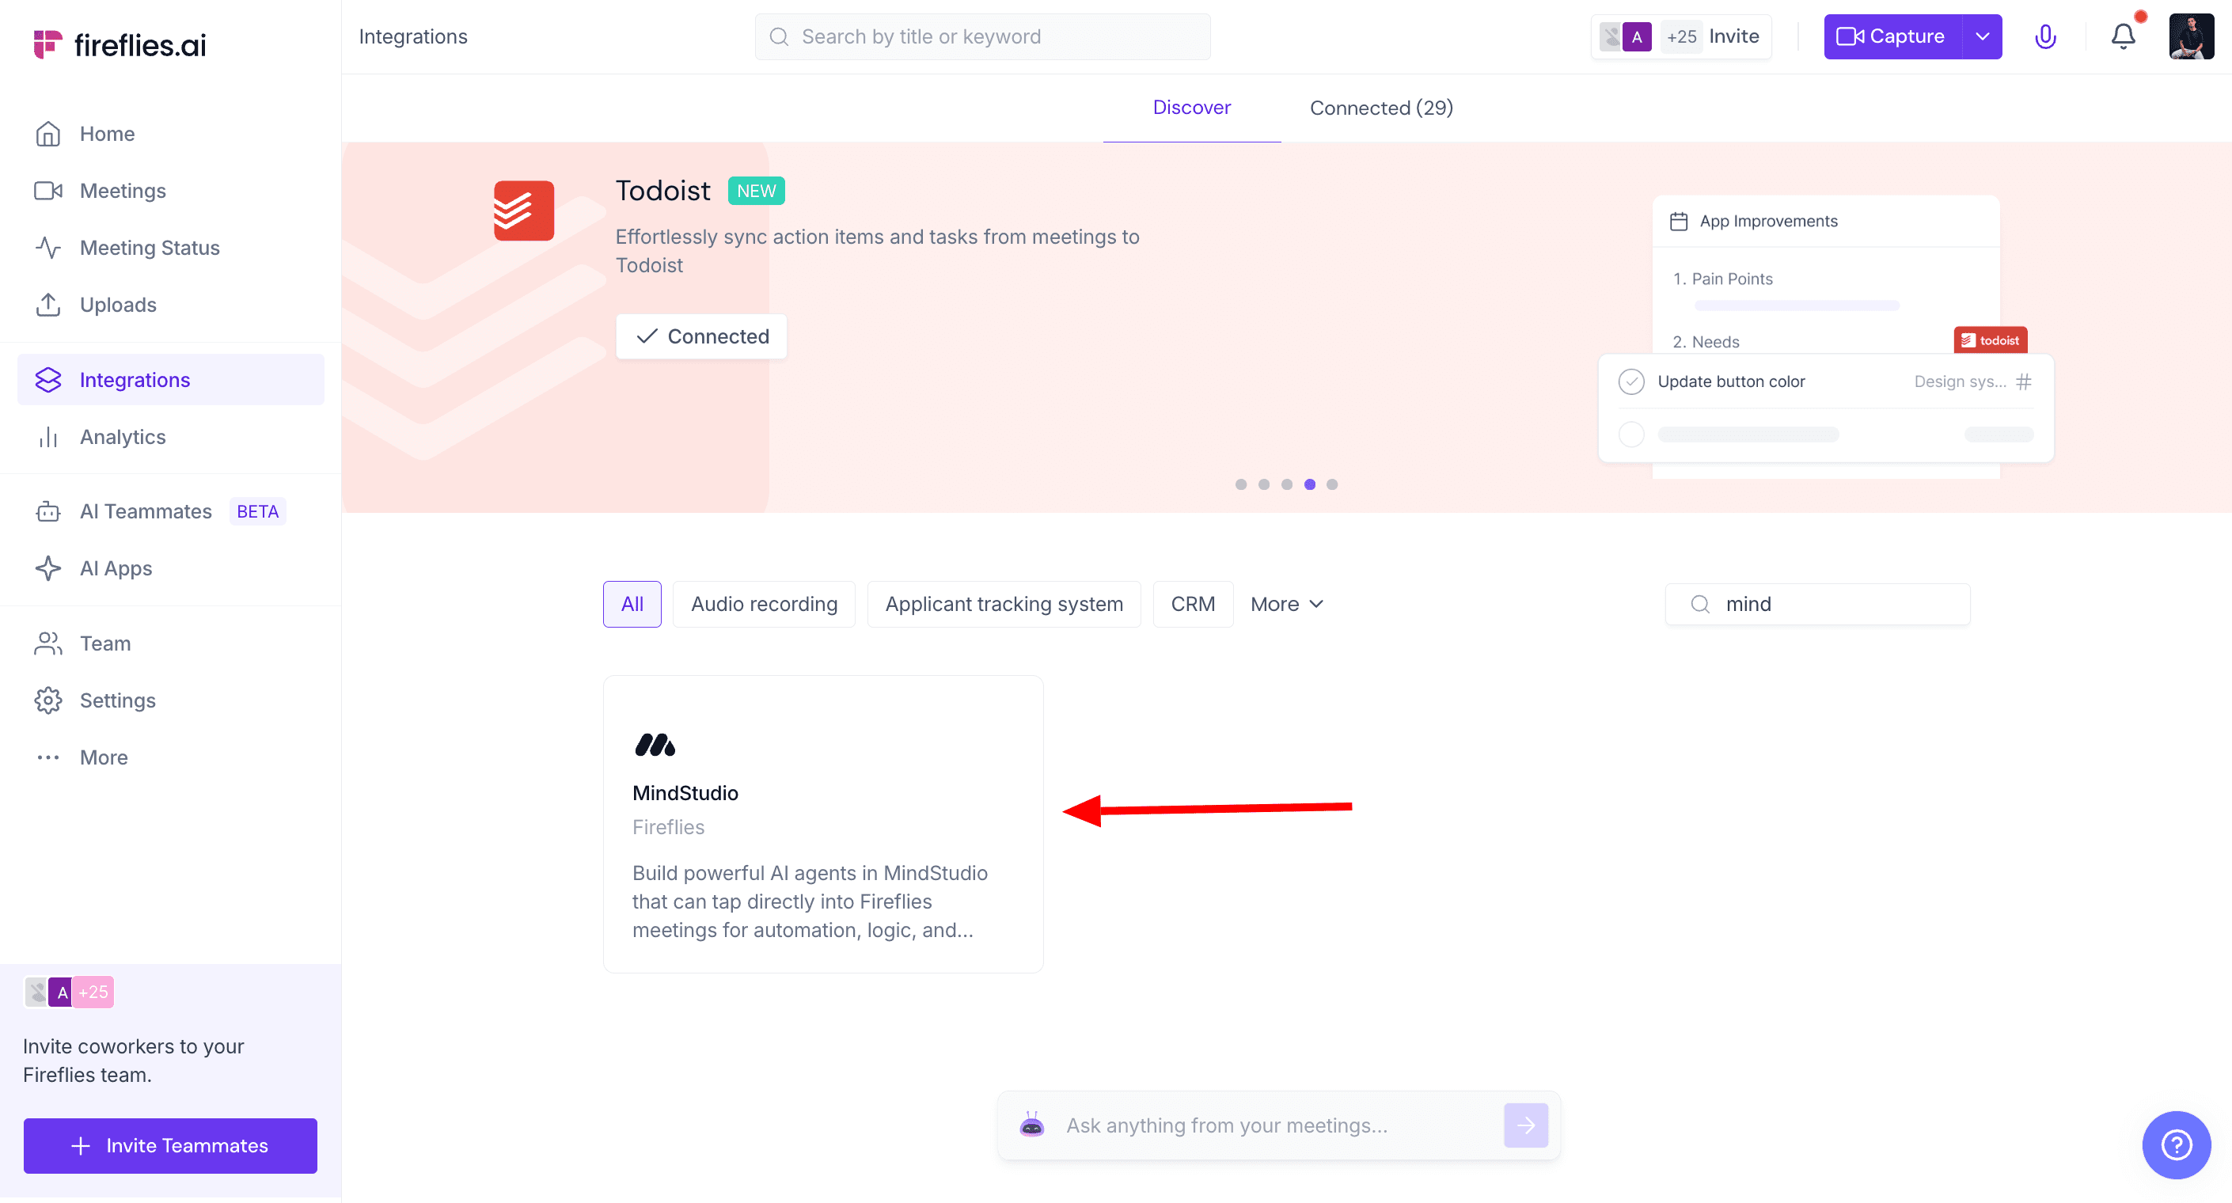The image size is (2232, 1203).
Task: Click the top search magnifier icon
Action: (779, 36)
